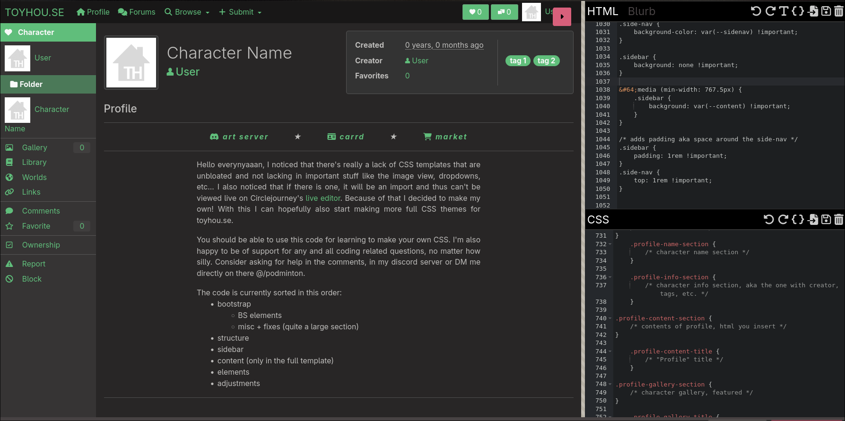
Task: Open the heart notifications button in navbar
Action: click(x=475, y=12)
